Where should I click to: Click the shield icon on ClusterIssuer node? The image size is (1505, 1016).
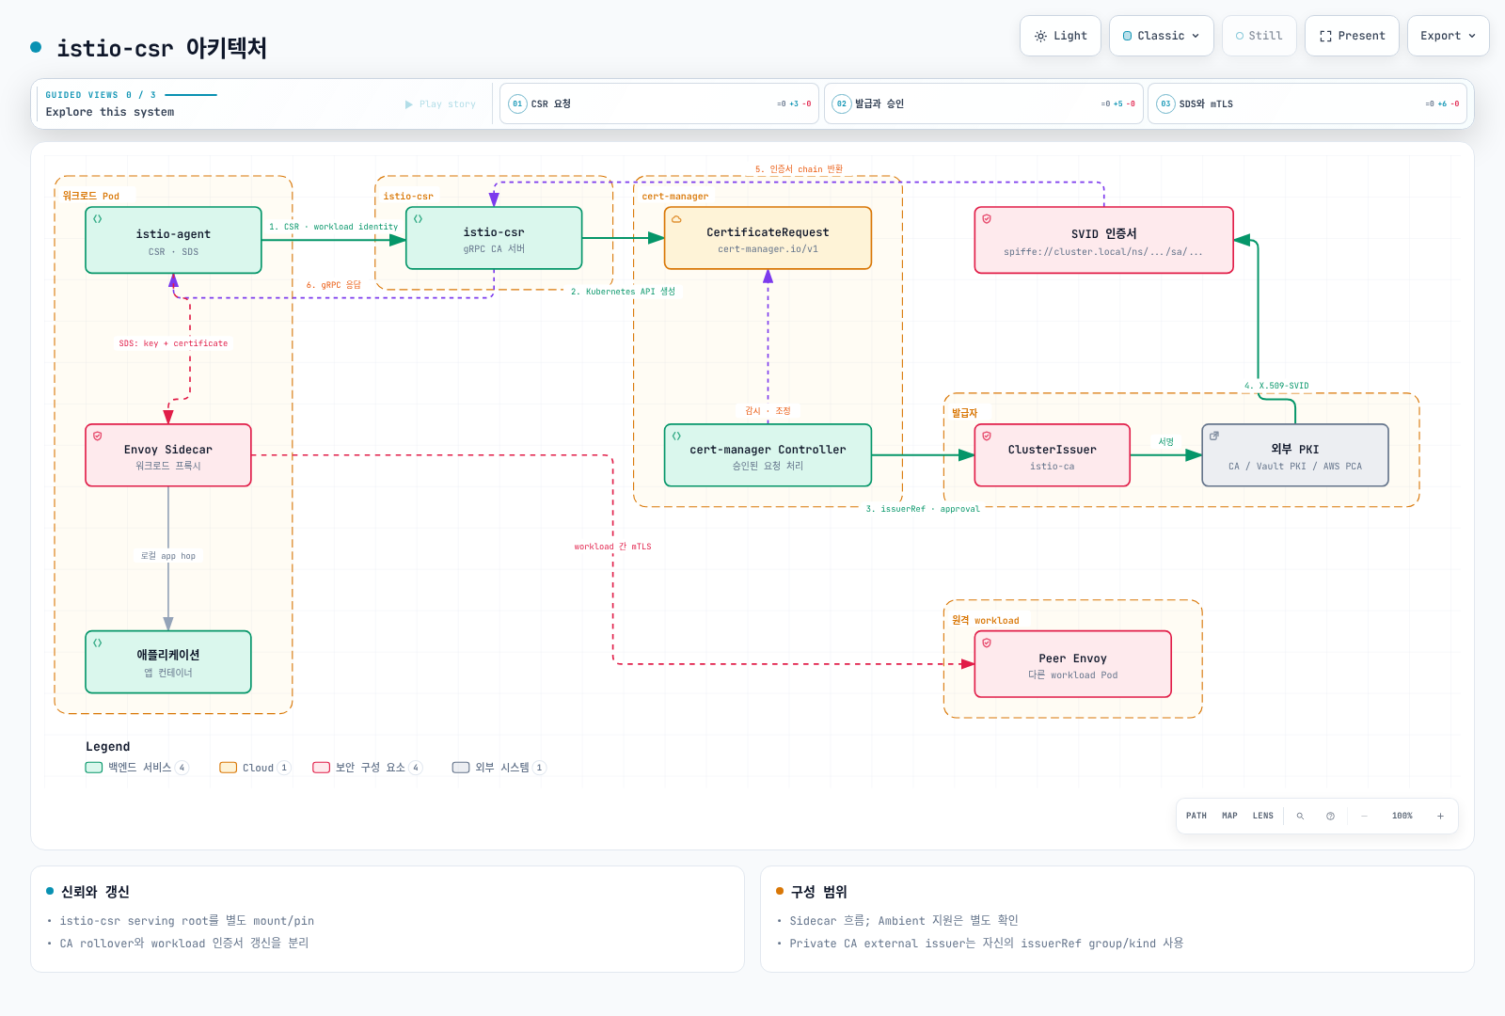(987, 436)
